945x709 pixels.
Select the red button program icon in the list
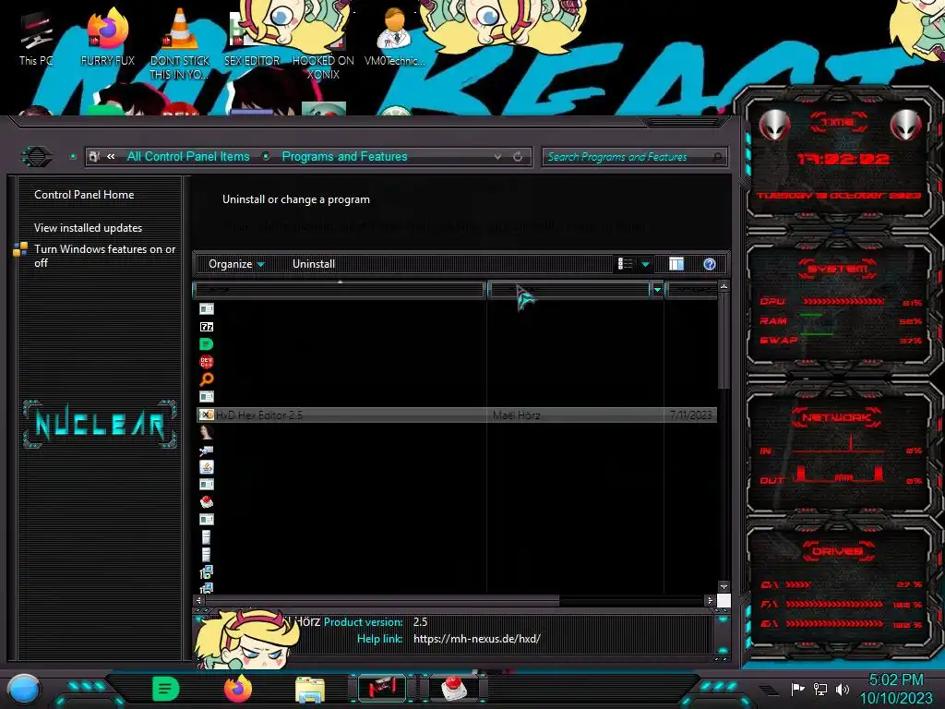coord(206,501)
